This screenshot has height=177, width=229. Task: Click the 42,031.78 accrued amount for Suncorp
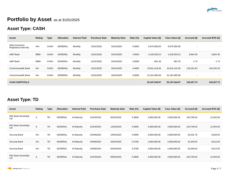[192, 135]
